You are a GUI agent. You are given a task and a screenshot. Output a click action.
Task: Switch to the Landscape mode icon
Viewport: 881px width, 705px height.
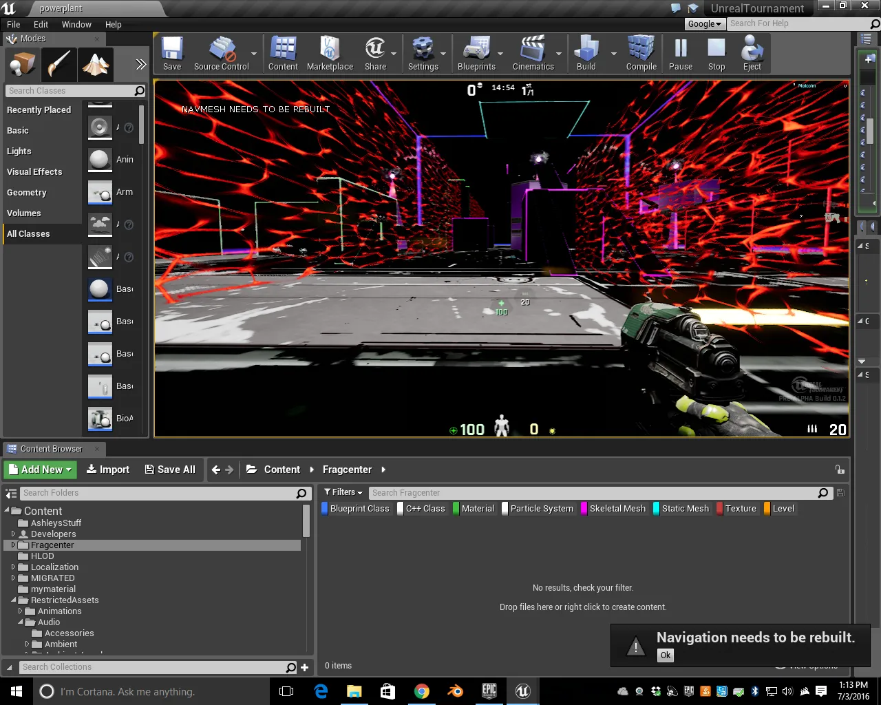tap(96, 65)
